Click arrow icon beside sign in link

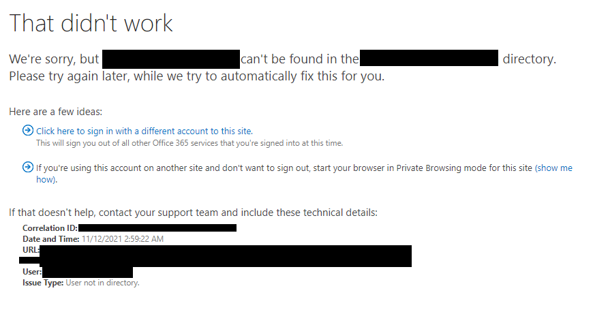click(28, 131)
